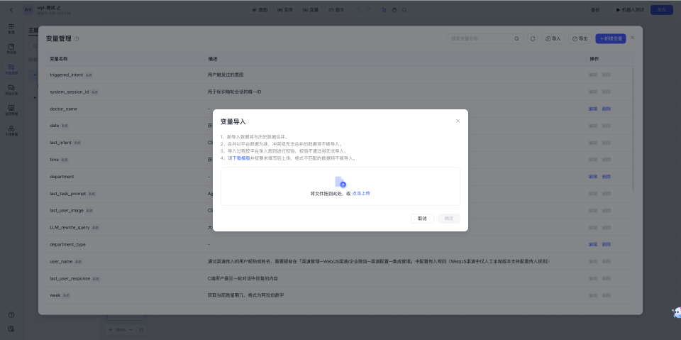Click the refresh icon in 变量管理 header
This screenshot has width=681, height=340.
pyautogui.click(x=533, y=38)
